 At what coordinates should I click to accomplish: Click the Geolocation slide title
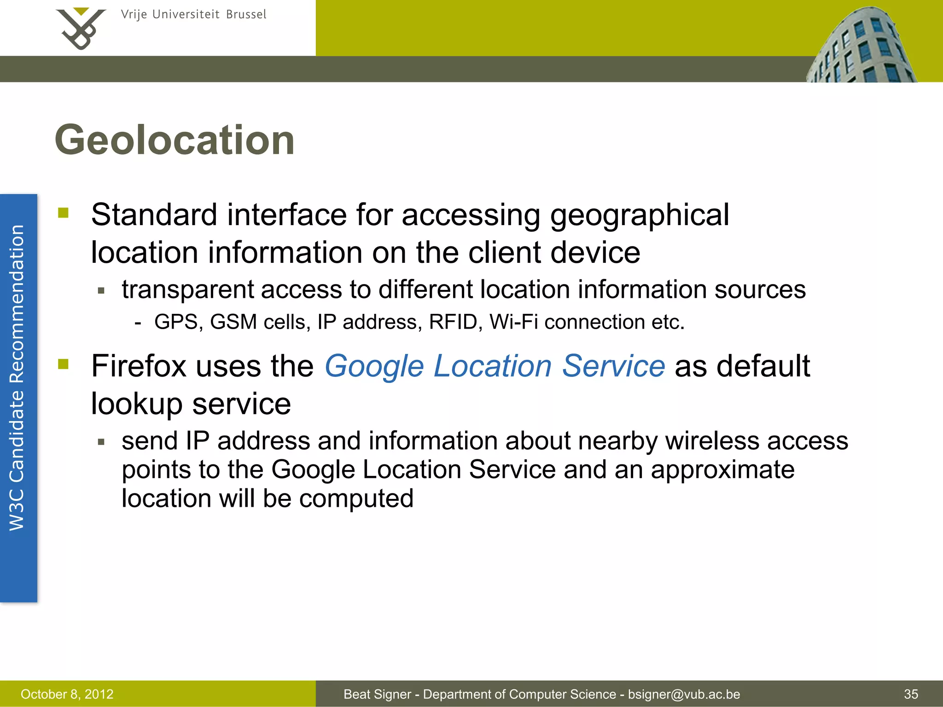tap(175, 140)
